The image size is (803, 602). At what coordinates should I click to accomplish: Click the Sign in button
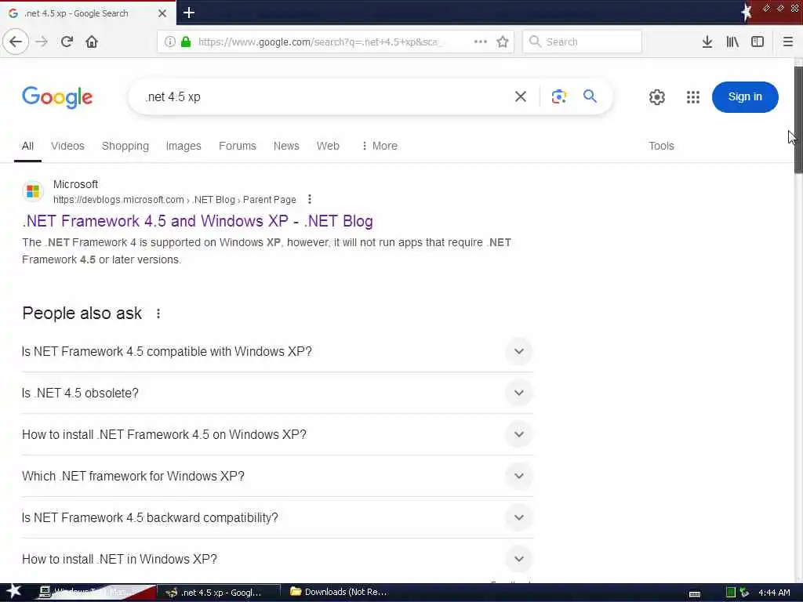click(x=745, y=96)
